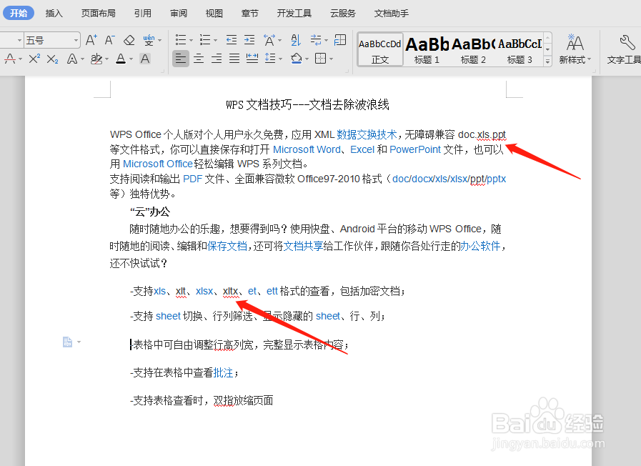
Task: Insert numbered list
Action: [205, 40]
